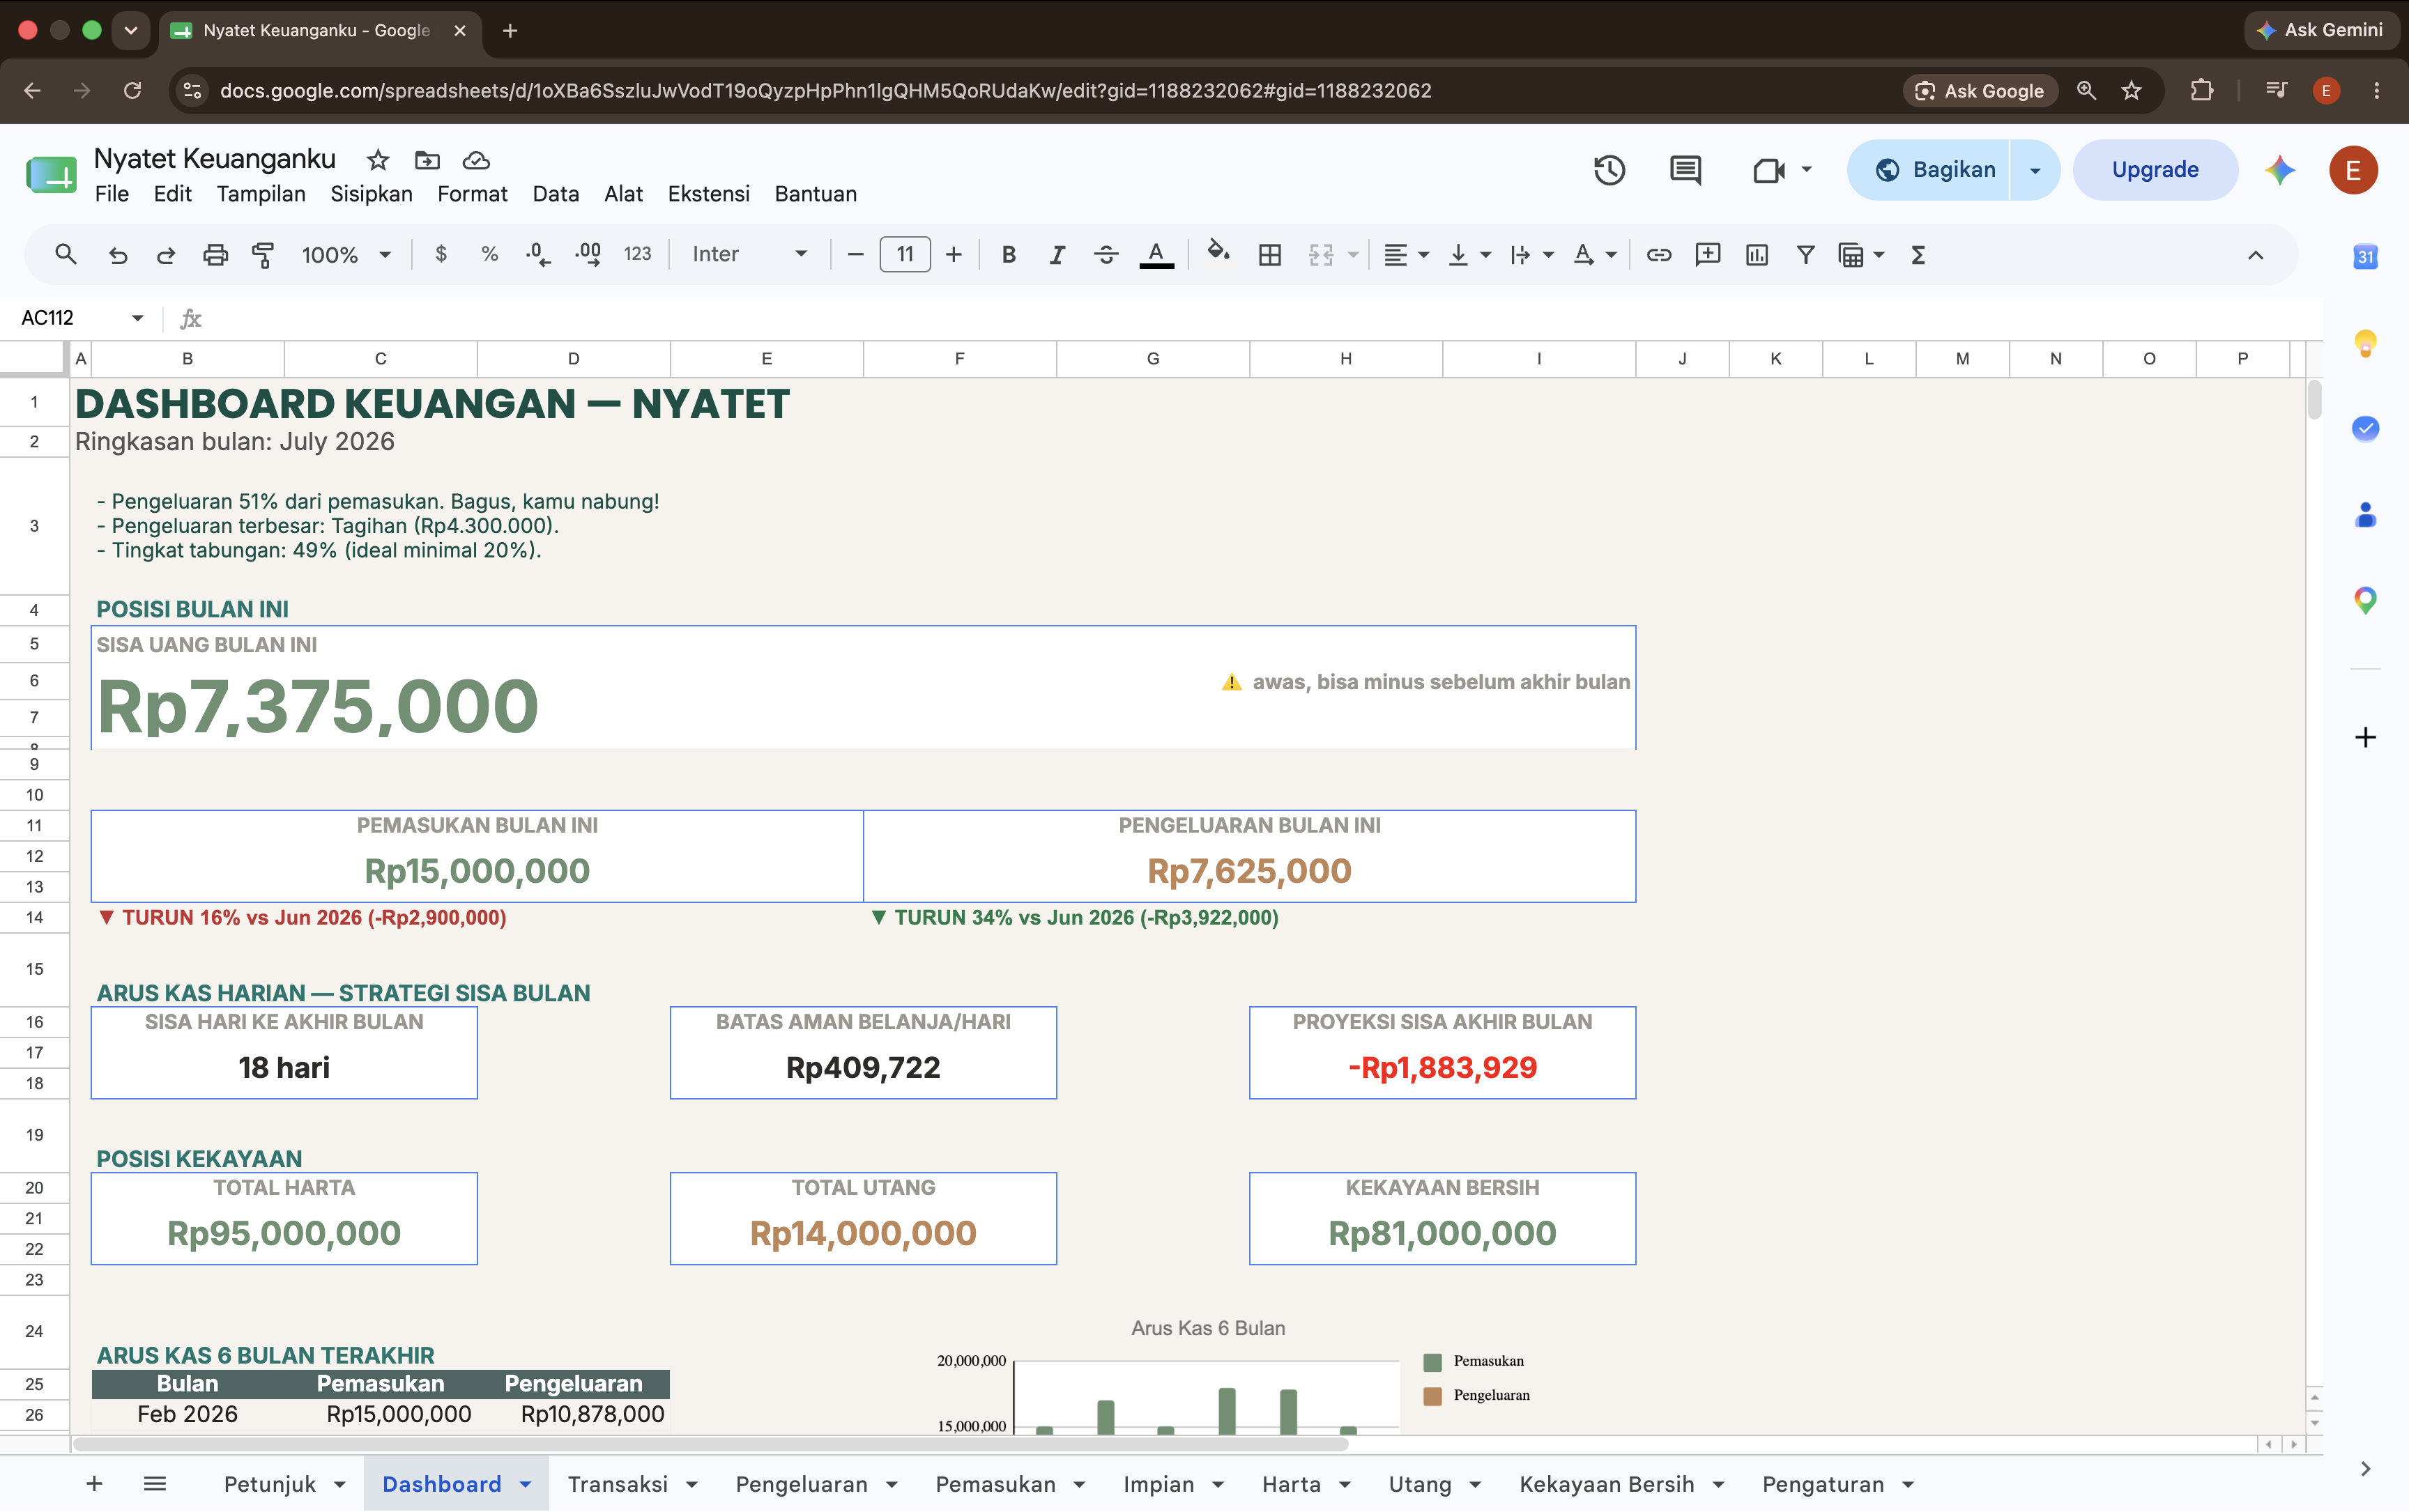Click the cloud document status icon
This screenshot has height=1512, width=2409.
click(476, 160)
